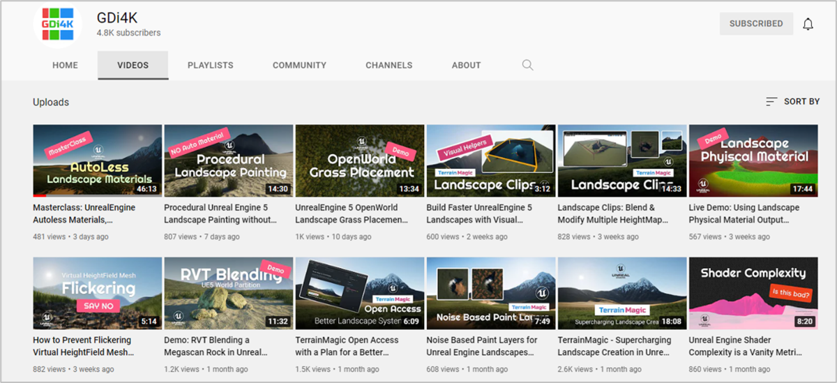This screenshot has height=383, width=837.
Task: Click '481 views • 3 days ago' text
Action: (70, 236)
